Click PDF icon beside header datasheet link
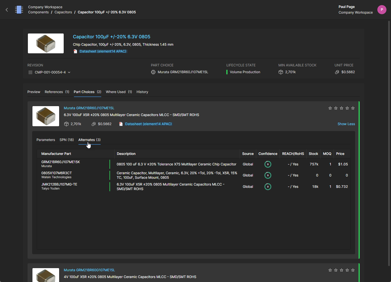The image size is (391, 282). click(75, 51)
